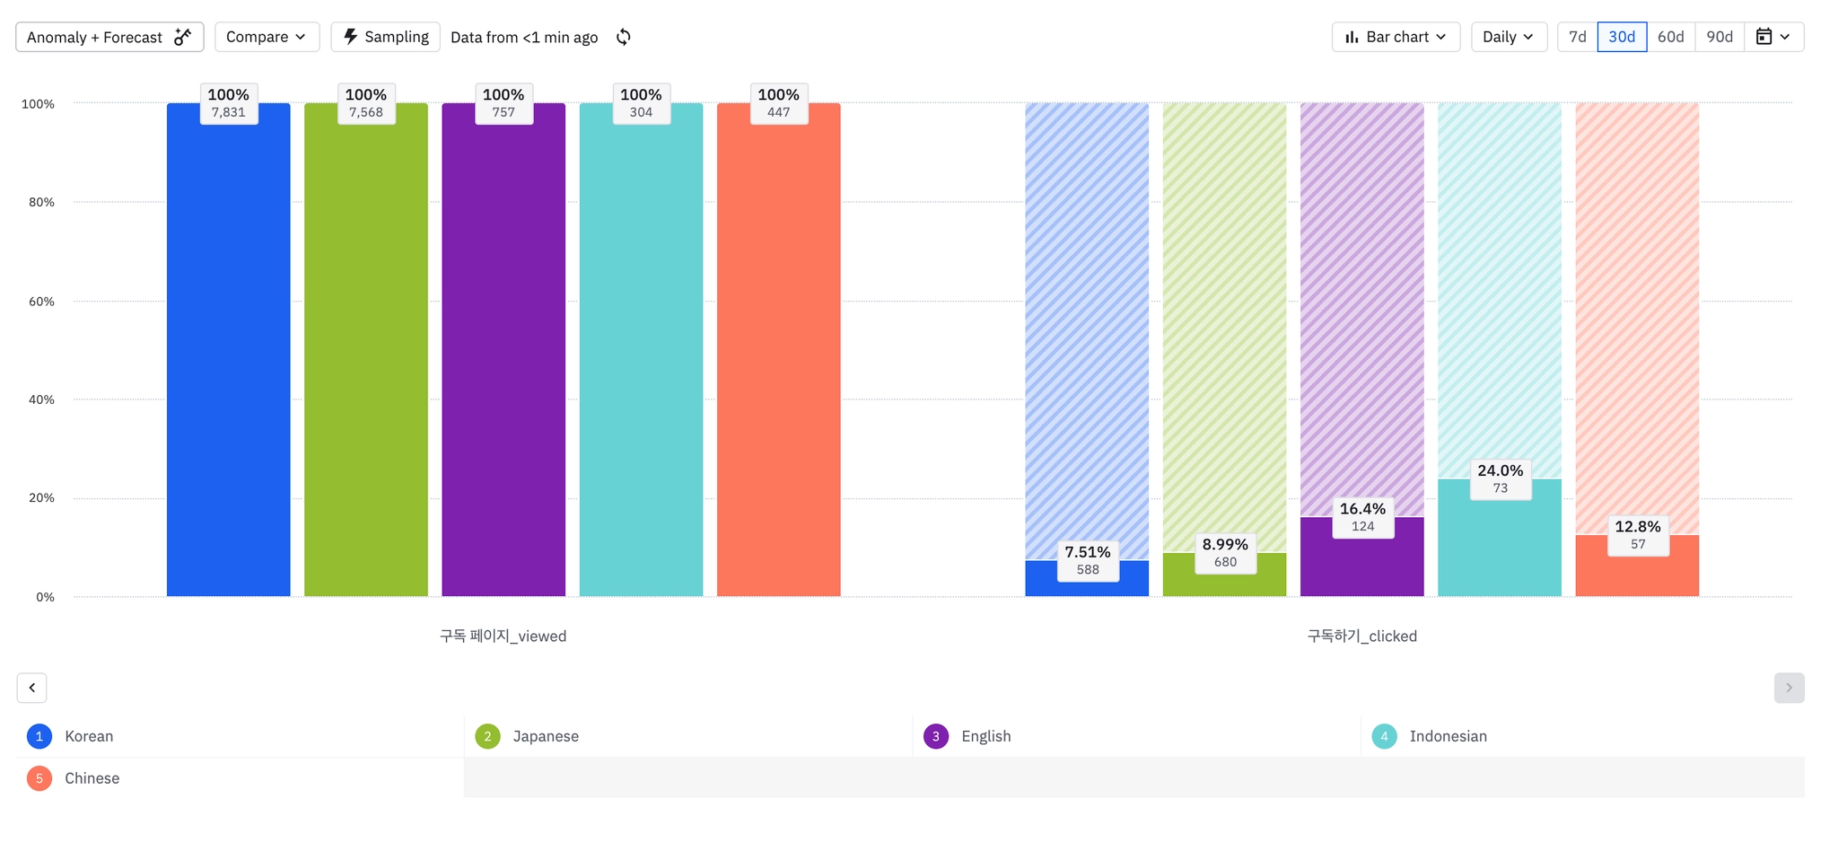Toggle the English series in legend

985,736
